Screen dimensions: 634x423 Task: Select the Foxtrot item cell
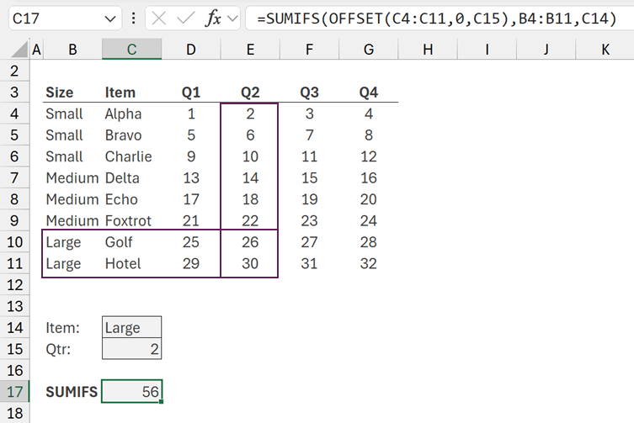131,221
